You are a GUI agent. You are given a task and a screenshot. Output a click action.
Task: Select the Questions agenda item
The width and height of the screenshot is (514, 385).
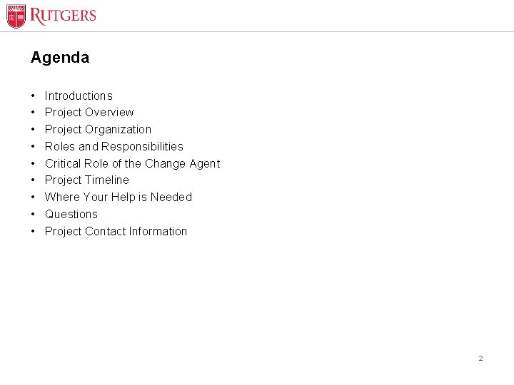71,214
